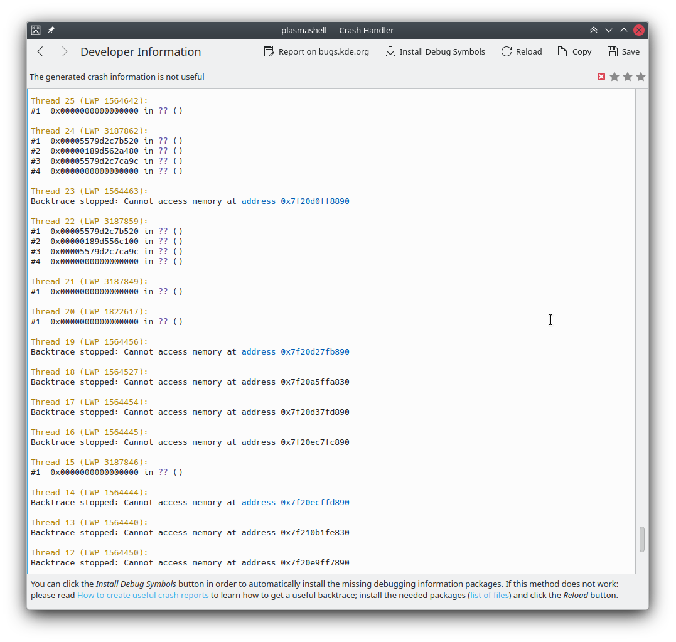
Task: Click Report on bugs.kde.org button
Action: click(x=316, y=52)
